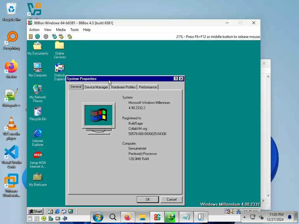The image size is (299, 224).
Task: Switch to the Hardware Profiles tab
Action: click(124, 87)
